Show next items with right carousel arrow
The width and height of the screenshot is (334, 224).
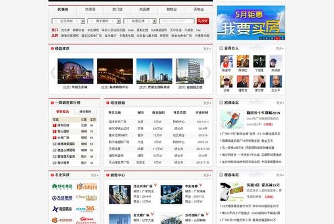[x=209, y=73]
